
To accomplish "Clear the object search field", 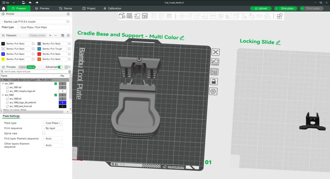I will (x=70, y=71).
